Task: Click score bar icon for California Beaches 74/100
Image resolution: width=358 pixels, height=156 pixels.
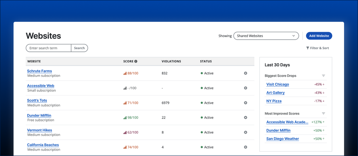Action: [125, 147]
